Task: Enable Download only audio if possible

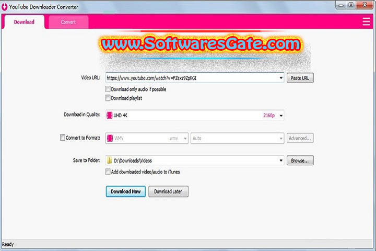Action: pyautogui.click(x=108, y=89)
